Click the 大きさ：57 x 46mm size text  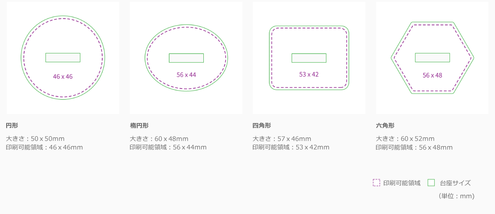[x=282, y=139]
